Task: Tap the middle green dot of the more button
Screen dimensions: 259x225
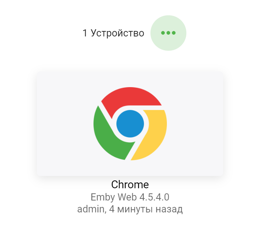Action: point(168,33)
